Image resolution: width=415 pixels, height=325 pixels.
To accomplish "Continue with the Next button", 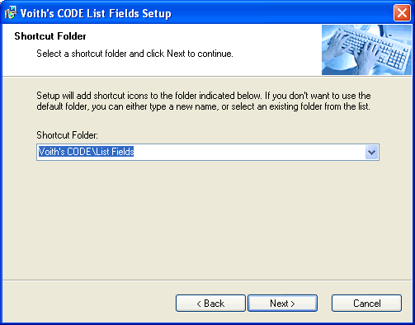I will 283,304.
